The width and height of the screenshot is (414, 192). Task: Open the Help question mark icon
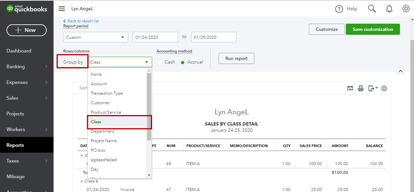pos(339,9)
